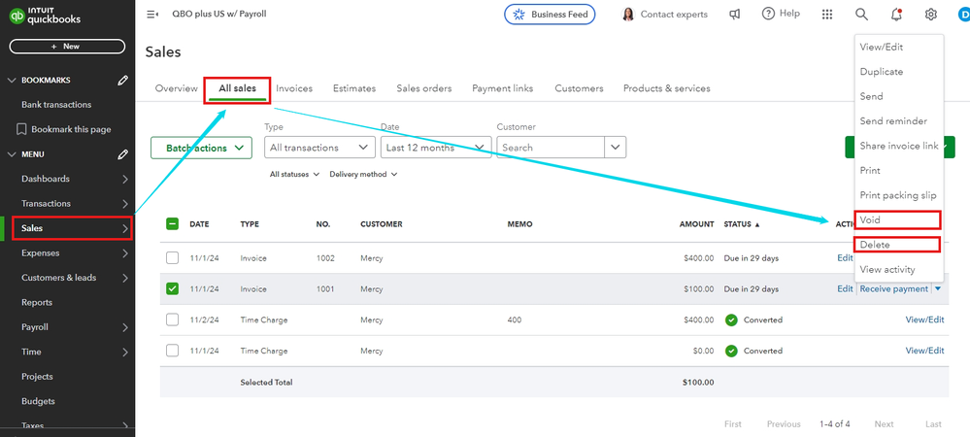Image resolution: width=970 pixels, height=437 pixels.
Task: Open the settings gear icon
Action: pos(931,15)
